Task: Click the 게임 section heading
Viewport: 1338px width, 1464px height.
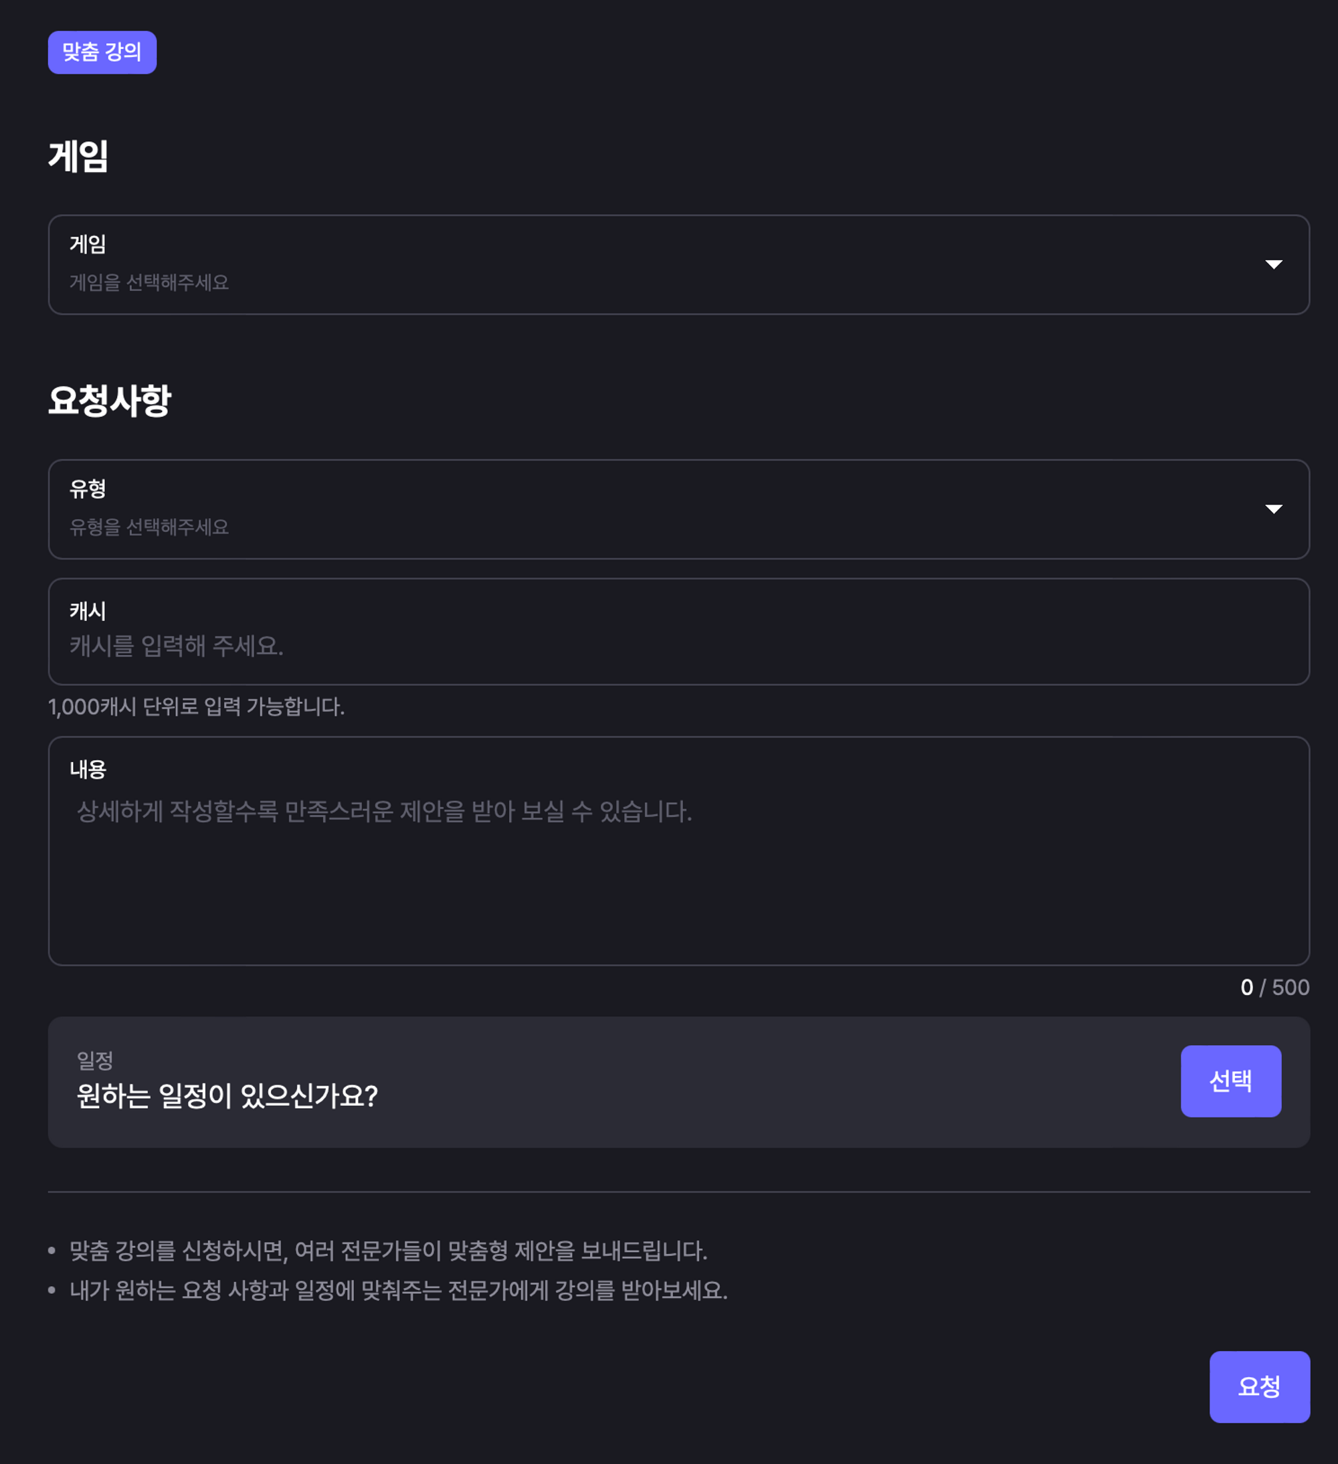Action: click(x=78, y=157)
